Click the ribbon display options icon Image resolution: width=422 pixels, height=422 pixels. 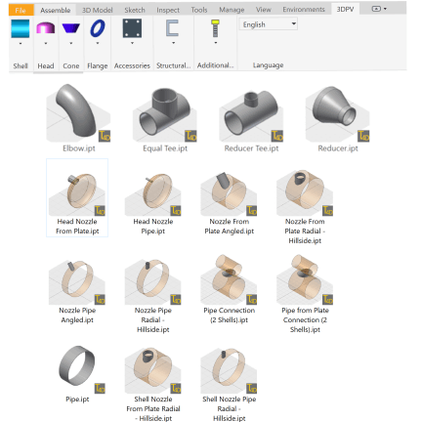[x=379, y=9]
